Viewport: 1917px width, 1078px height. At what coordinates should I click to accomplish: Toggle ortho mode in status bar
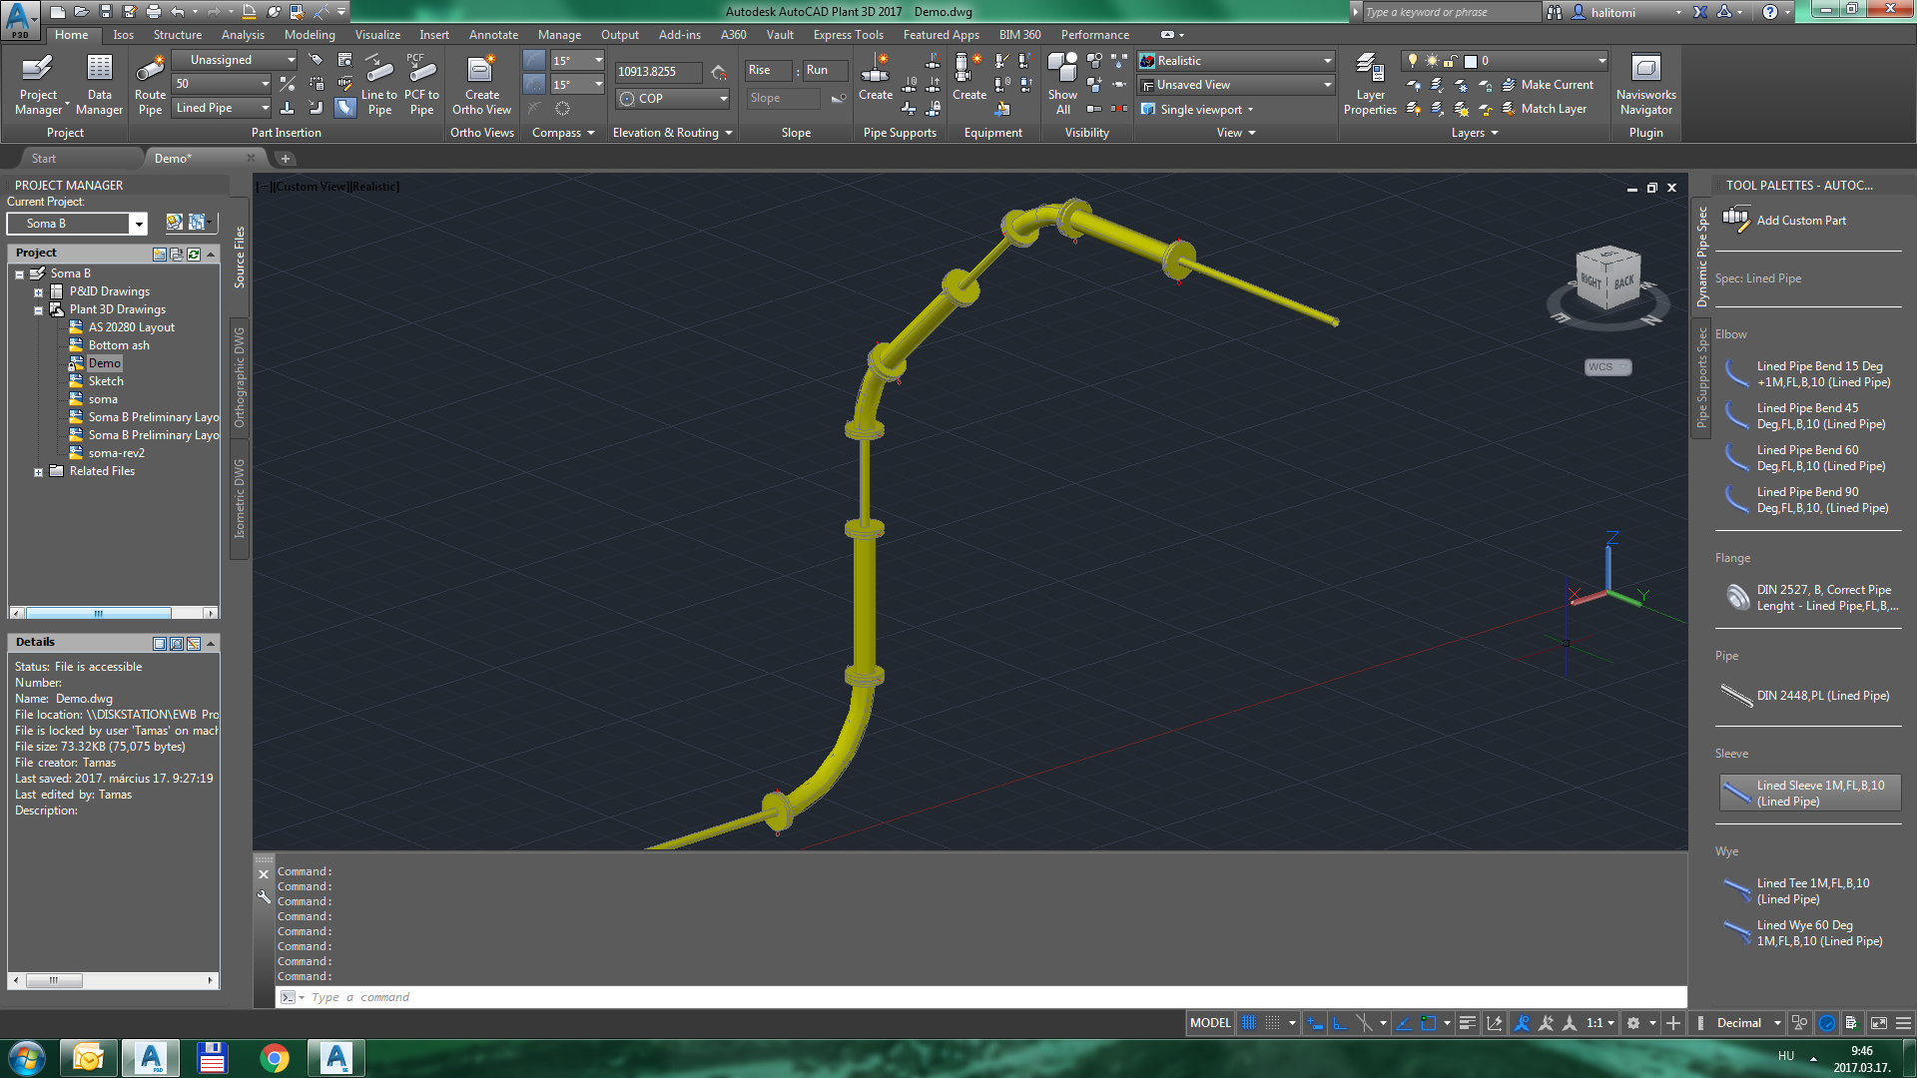(x=1340, y=1023)
